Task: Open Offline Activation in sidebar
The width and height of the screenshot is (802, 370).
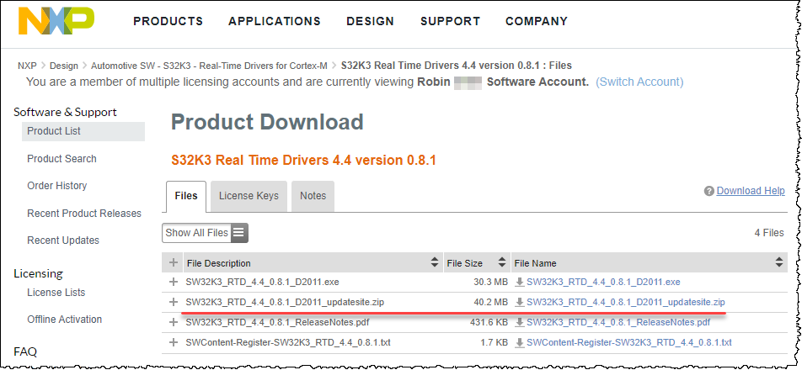Action: [x=64, y=320]
